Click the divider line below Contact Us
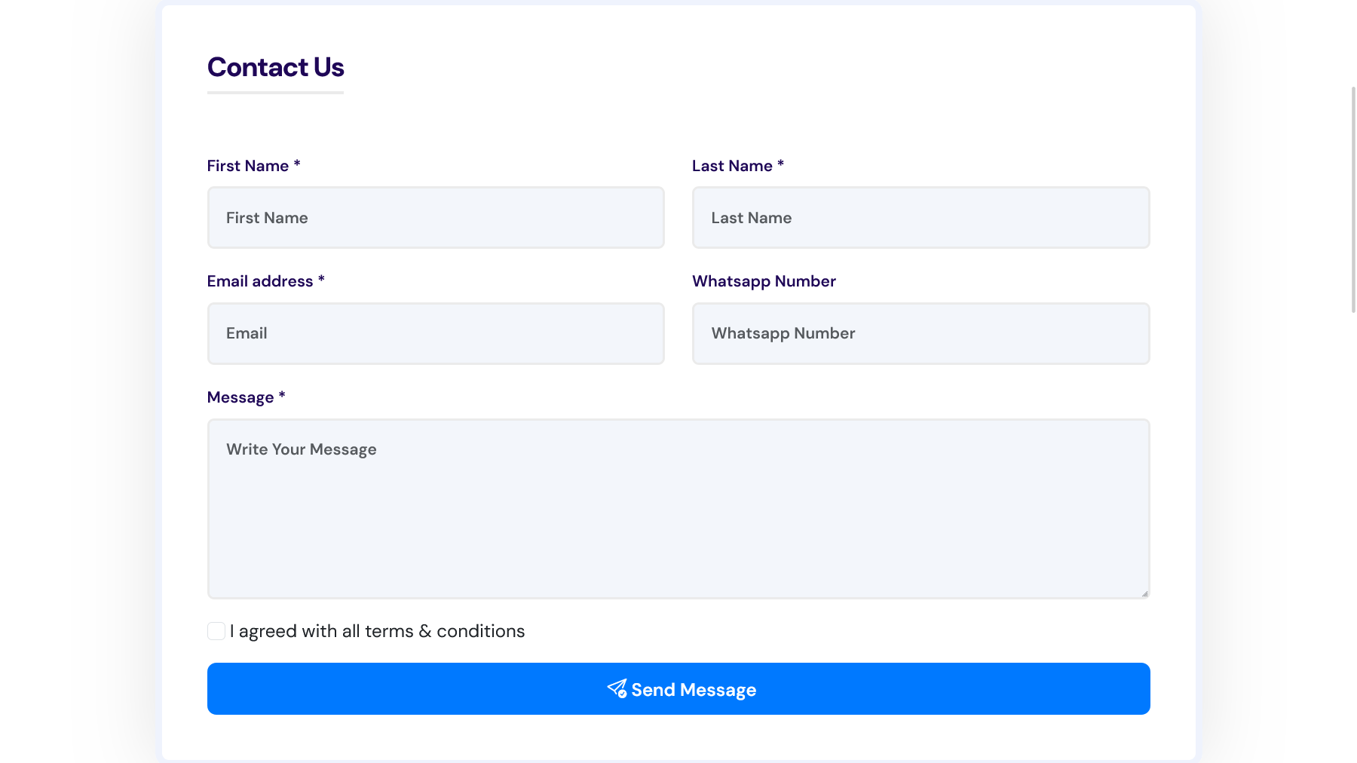The height and width of the screenshot is (763, 1357). tap(275, 93)
